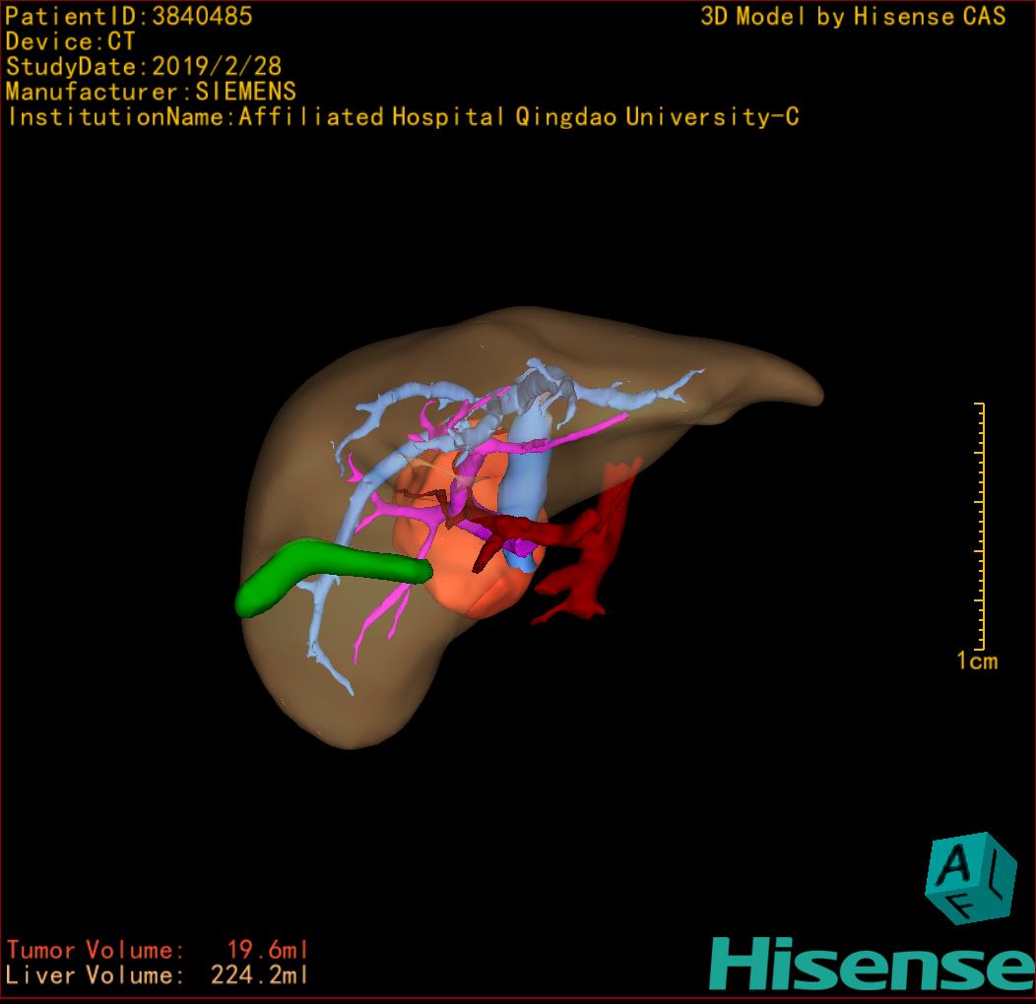Click the 3D Model by Hisense CAS title

click(x=853, y=16)
